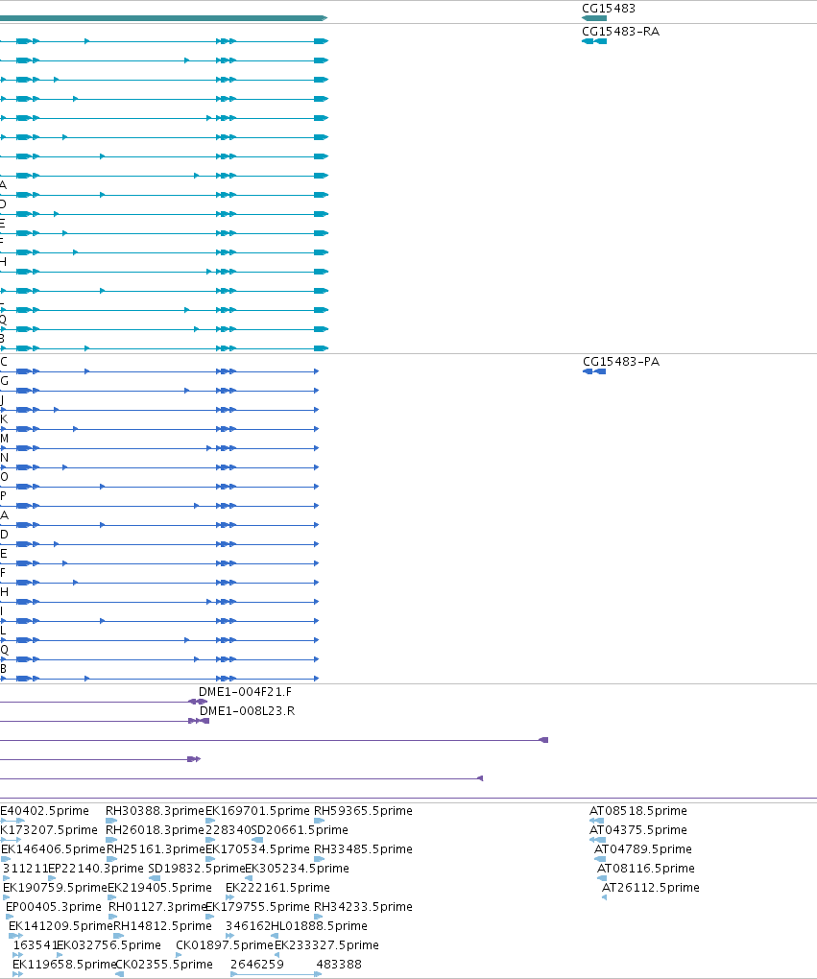The height and width of the screenshot is (979, 817).
Task: Click the EK170534.5prime label
Action: pyautogui.click(x=257, y=849)
